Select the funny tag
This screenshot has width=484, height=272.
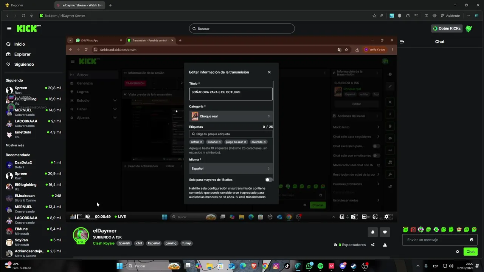pos(186,243)
